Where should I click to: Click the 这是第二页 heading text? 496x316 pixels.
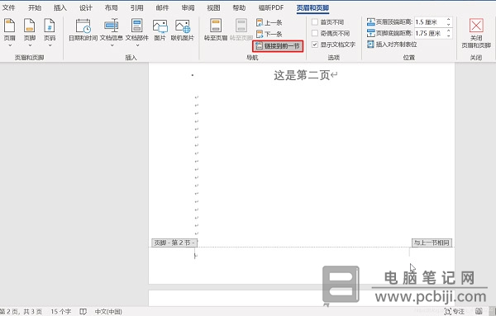click(x=302, y=75)
